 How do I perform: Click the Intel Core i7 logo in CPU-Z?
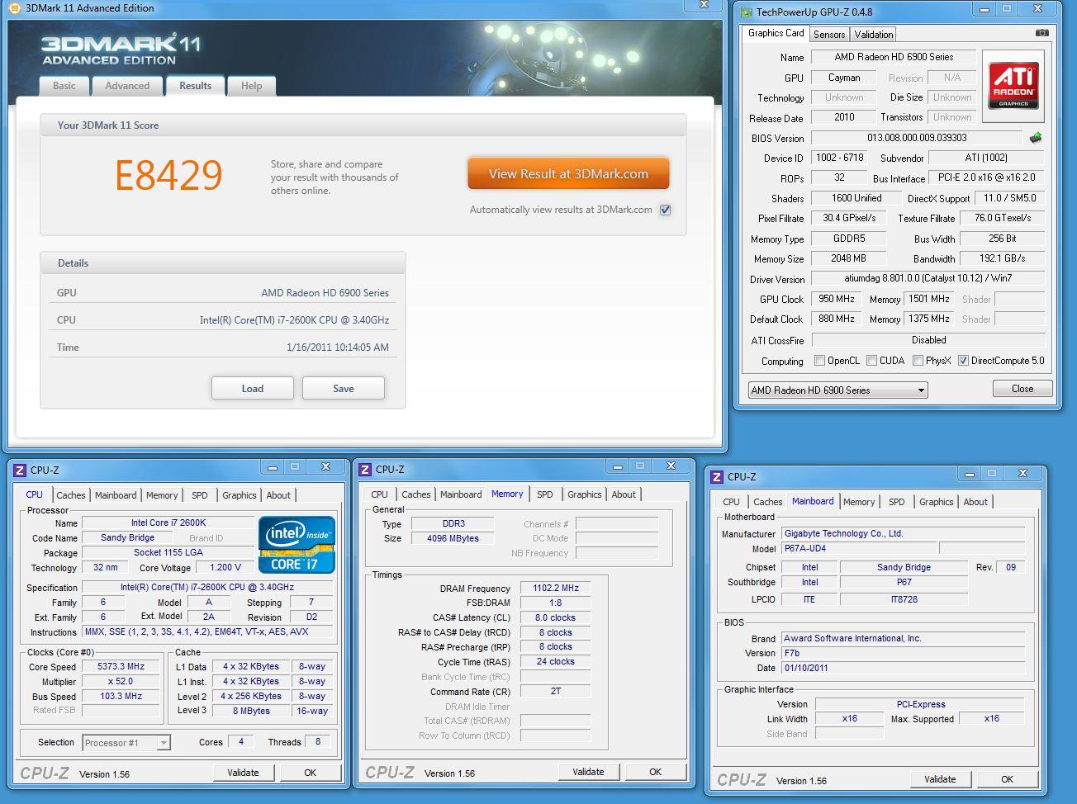coord(297,544)
